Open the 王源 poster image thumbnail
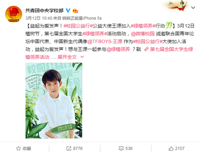The width and height of the screenshot is (201, 153). [54, 101]
